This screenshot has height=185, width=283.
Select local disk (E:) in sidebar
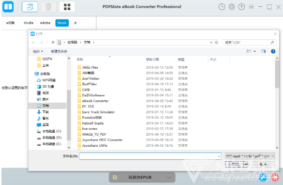[49, 144]
